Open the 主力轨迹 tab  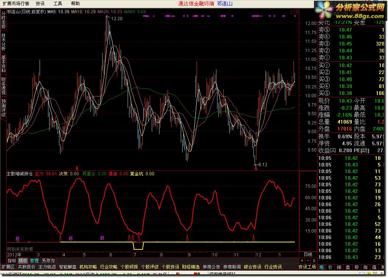click(x=47, y=267)
